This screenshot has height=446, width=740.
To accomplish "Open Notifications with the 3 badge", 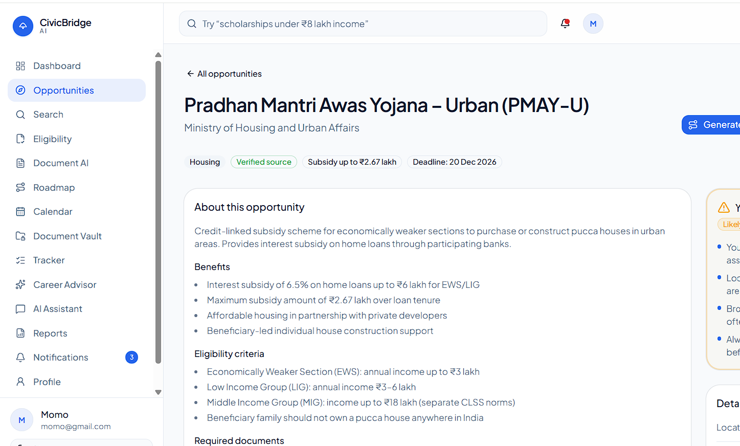I will [x=77, y=358].
